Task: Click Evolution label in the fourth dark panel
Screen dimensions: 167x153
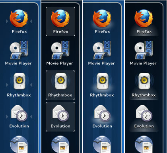Action: [144, 126]
